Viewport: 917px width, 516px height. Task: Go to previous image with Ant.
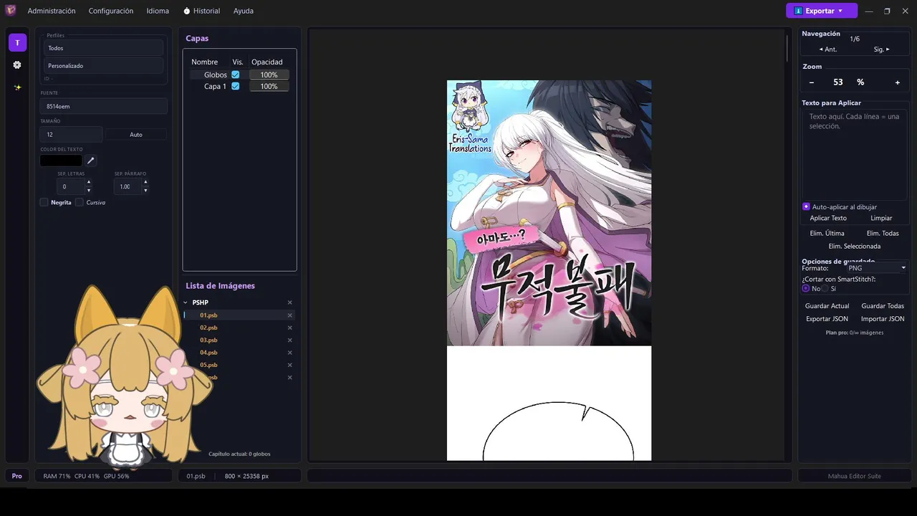pyautogui.click(x=828, y=49)
